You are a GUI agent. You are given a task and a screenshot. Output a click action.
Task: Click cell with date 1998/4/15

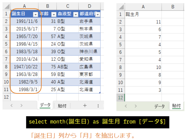tap(24, 44)
